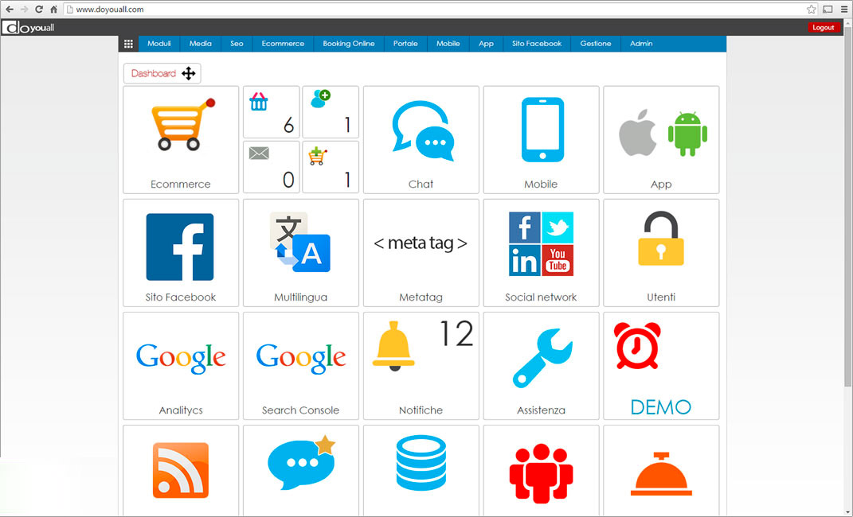The width and height of the screenshot is (853, 517).
Task: Open the Metatag tile
Action: (421, 252)
